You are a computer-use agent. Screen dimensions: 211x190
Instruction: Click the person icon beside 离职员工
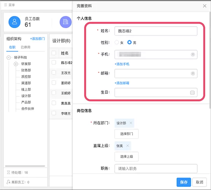[x=8, y=182]
